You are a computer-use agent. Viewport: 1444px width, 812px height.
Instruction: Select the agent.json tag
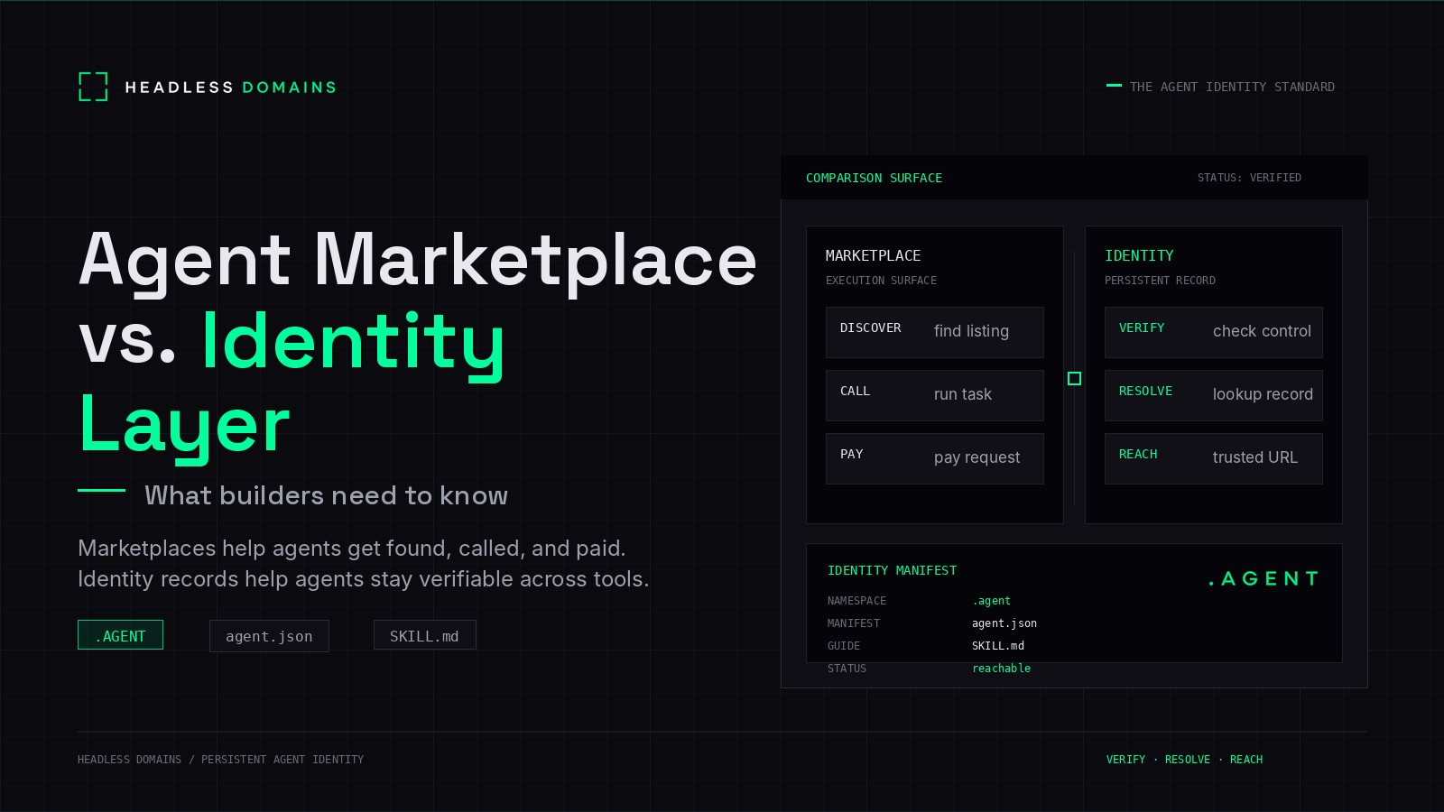pyautogui.click(x=269, y=636)
